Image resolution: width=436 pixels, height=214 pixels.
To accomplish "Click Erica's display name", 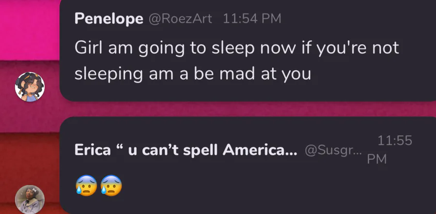I will [186, 150].
